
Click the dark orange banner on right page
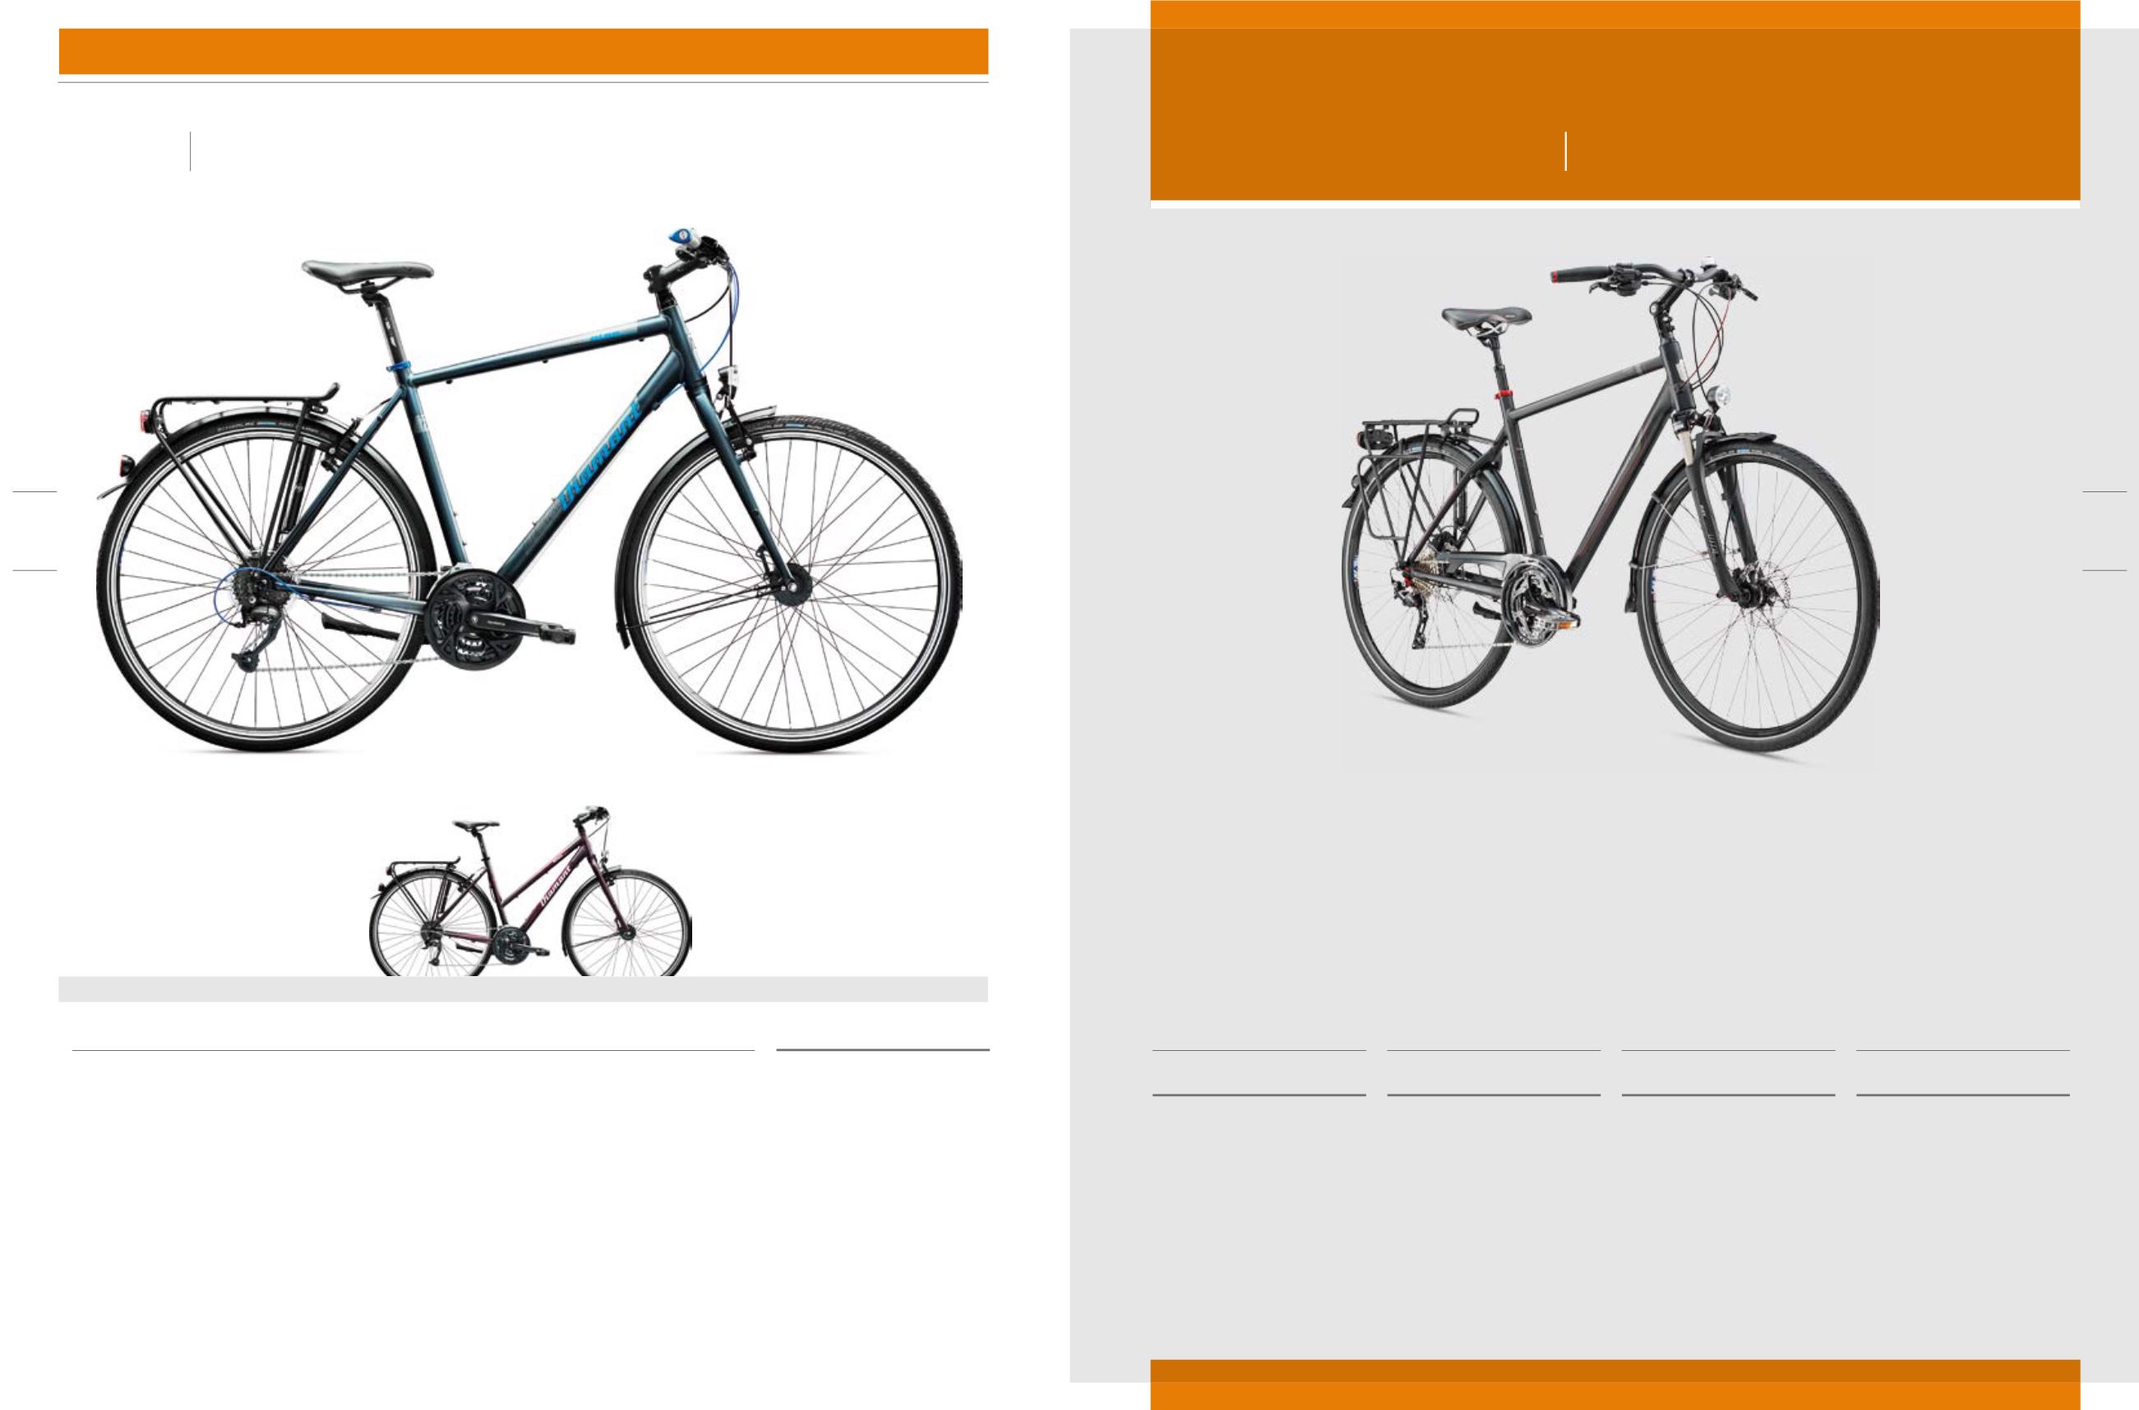tap(1615, 113)
